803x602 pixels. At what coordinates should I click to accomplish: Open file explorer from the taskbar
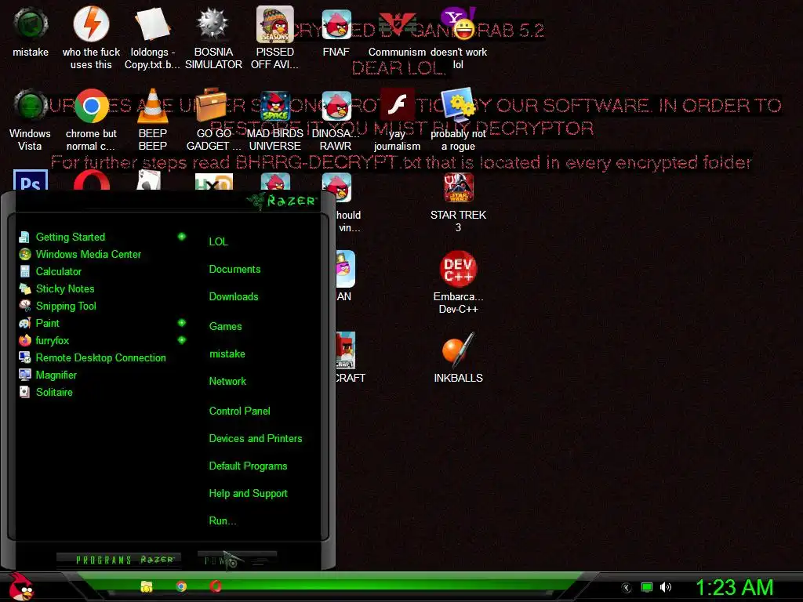[147, 586]
